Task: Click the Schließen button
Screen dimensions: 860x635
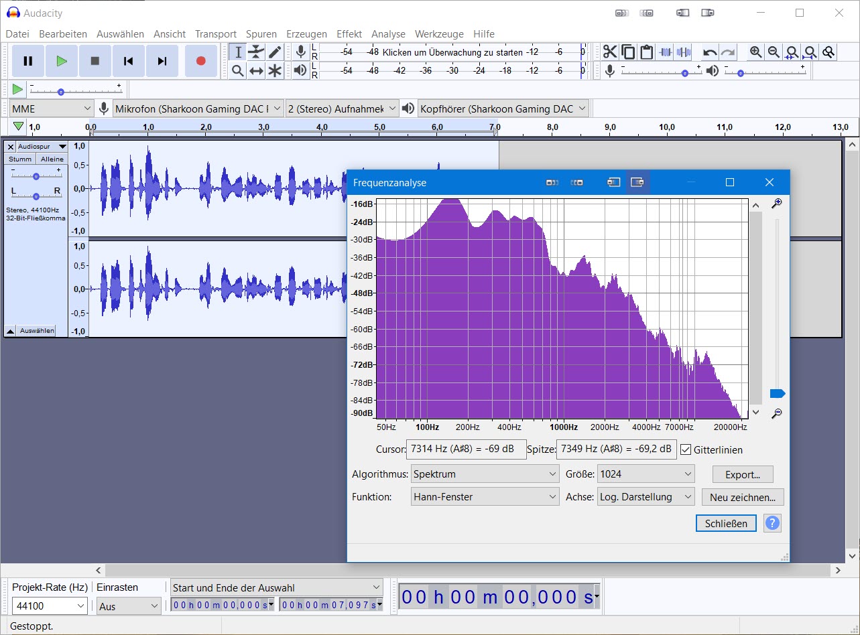Action: [x=726, y=524]
